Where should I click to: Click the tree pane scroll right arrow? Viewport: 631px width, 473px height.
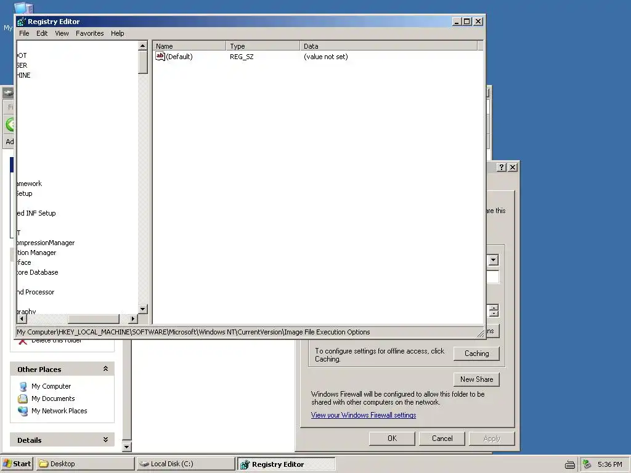[133, 319]
